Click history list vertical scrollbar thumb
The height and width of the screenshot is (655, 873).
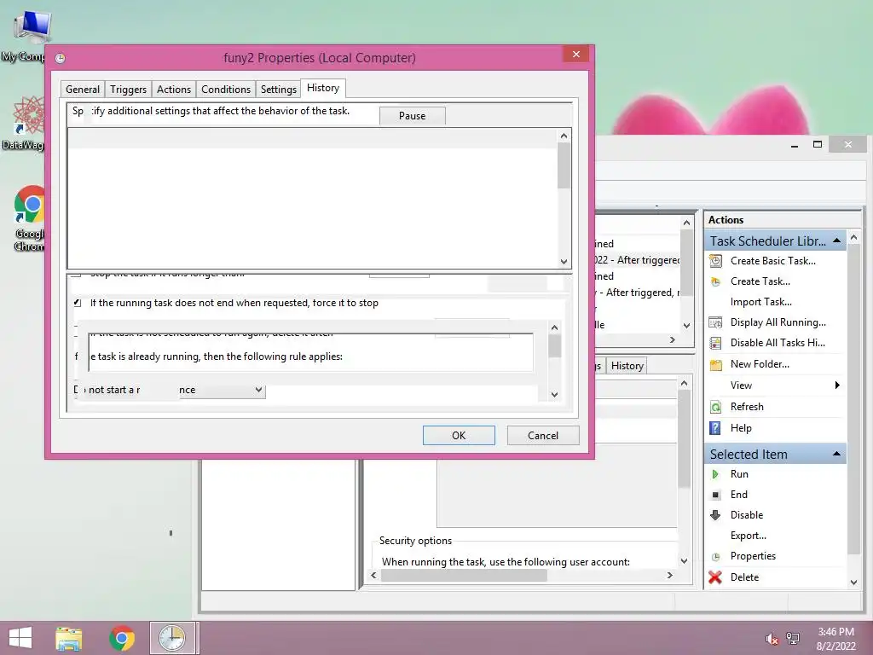(x=564, y=165)
